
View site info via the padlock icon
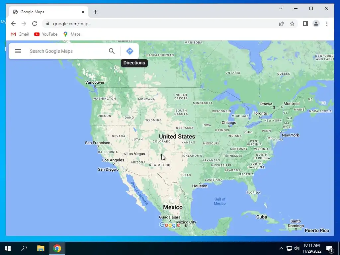48,24
